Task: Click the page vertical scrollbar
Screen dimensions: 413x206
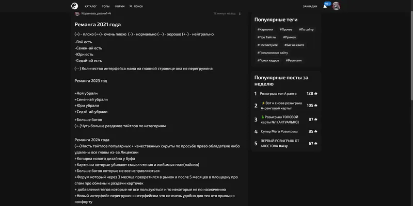Action: point(411,53)
